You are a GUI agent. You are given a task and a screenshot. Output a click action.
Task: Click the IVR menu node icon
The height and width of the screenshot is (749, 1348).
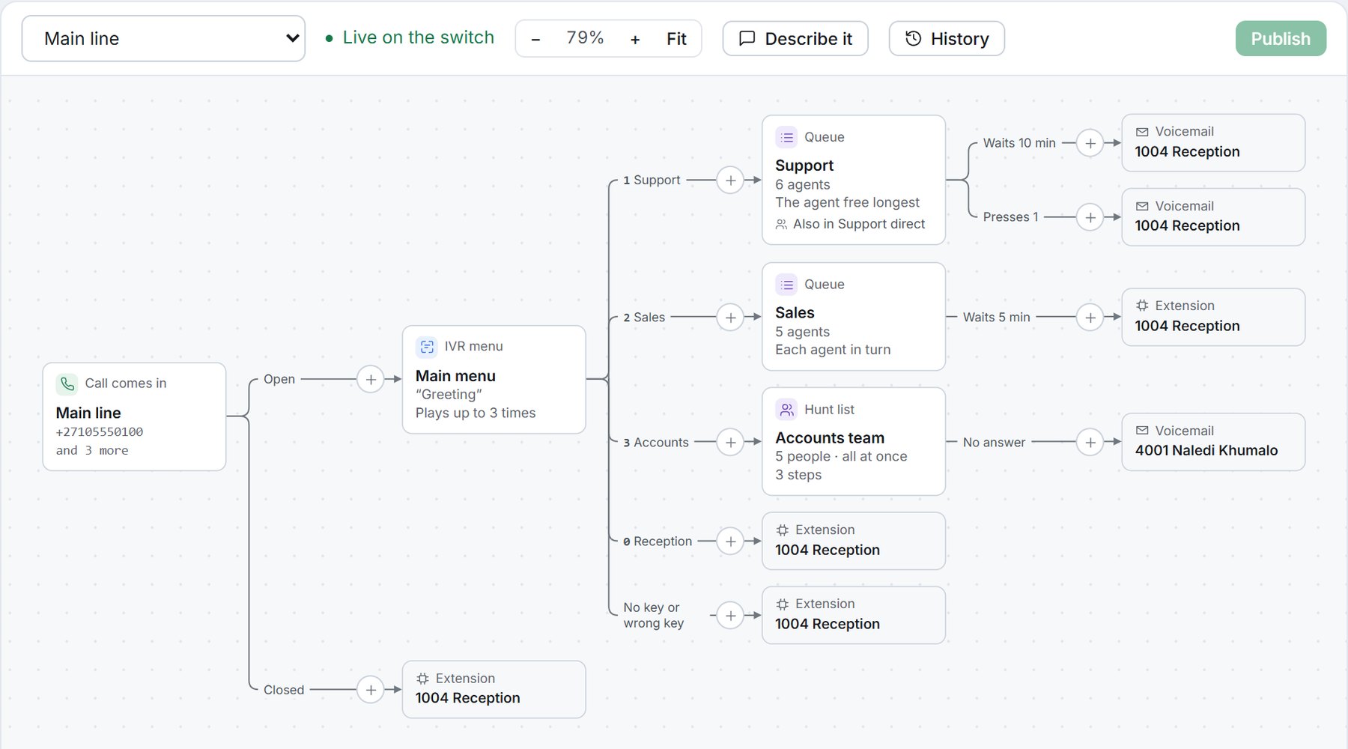tap(427, 346)
